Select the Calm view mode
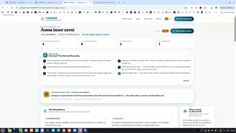The width and height of the screenshot is (236, 133). point(158,31)
